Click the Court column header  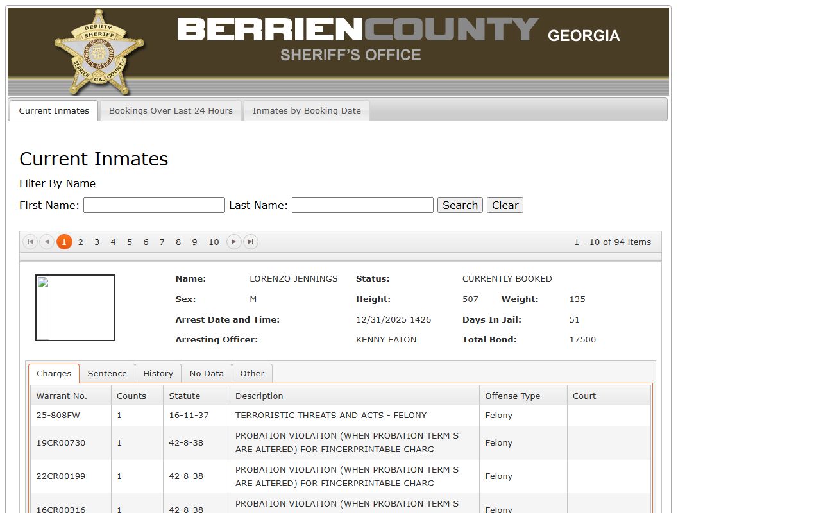pos(609,396)
